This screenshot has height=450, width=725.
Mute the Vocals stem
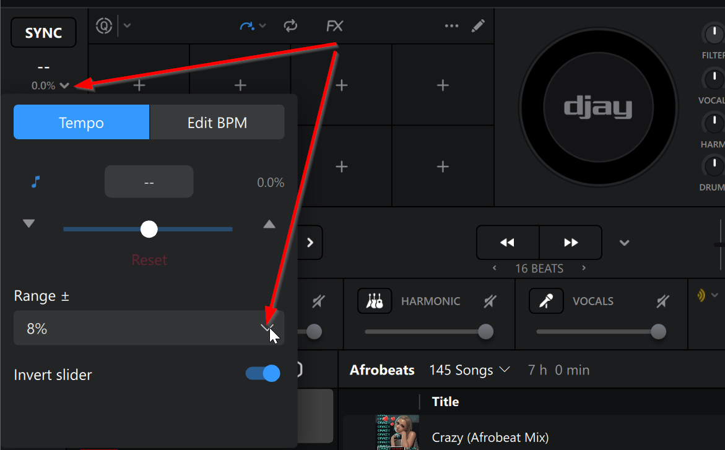pyautogui.click(x=662, y=301)
